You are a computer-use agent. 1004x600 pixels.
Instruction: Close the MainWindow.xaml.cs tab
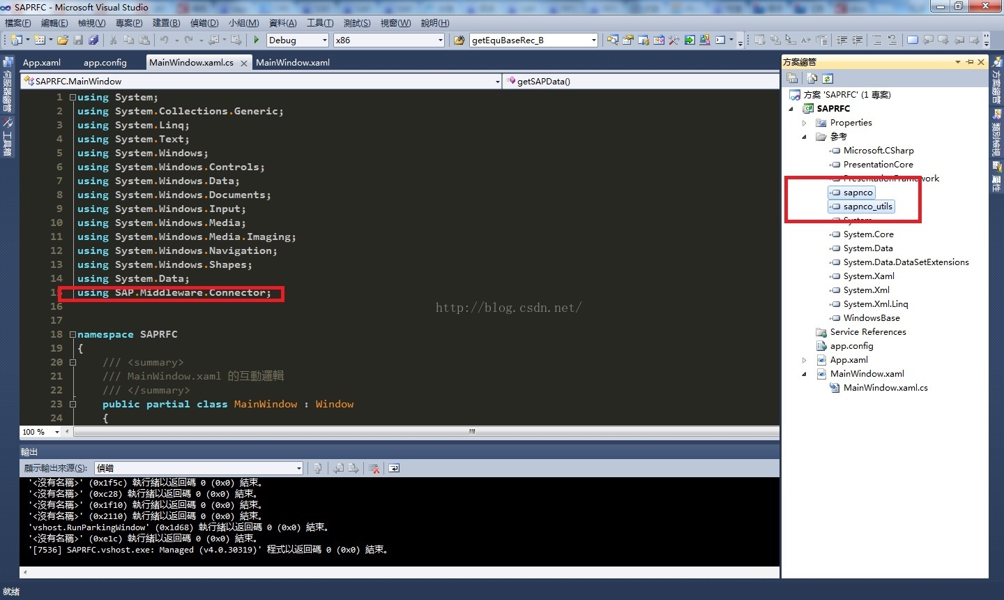pyautogui.click(x=243, y=63)
